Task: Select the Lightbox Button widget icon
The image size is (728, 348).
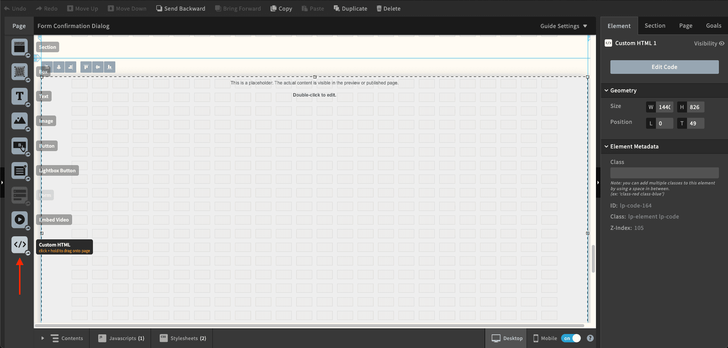Action: click(x=19, y=170)
